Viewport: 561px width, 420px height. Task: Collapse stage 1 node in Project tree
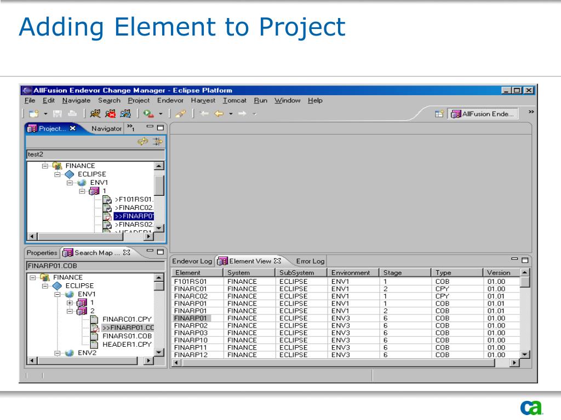click(82, 191)
